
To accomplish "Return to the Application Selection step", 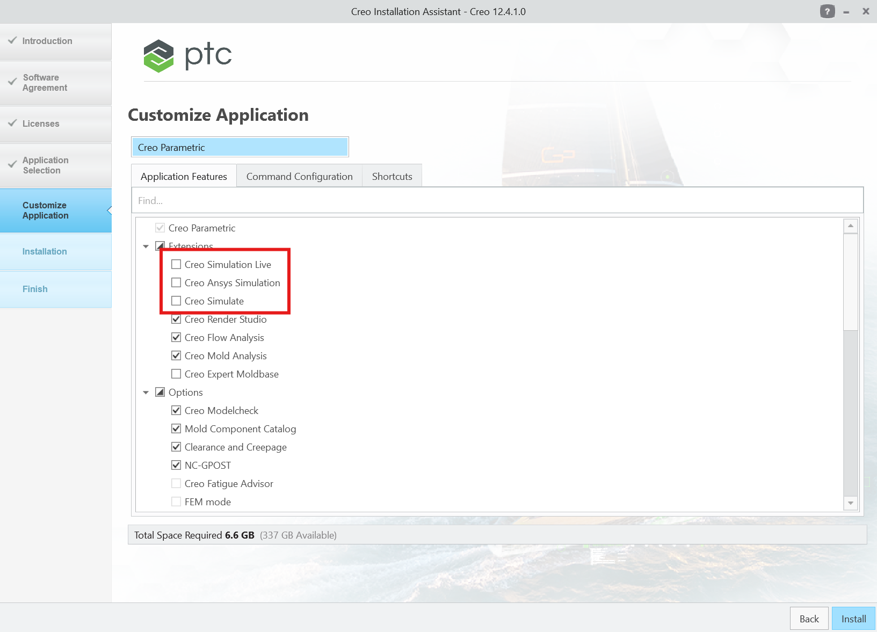I will coord(56,165).
